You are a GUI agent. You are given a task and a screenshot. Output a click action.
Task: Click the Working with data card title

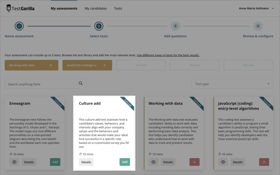(166, 103)
